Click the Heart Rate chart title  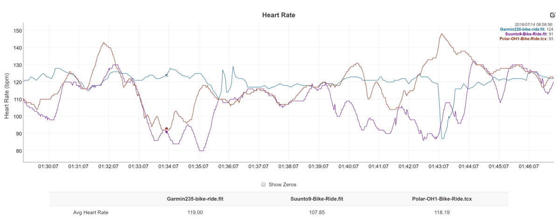(x=279, y=15)
